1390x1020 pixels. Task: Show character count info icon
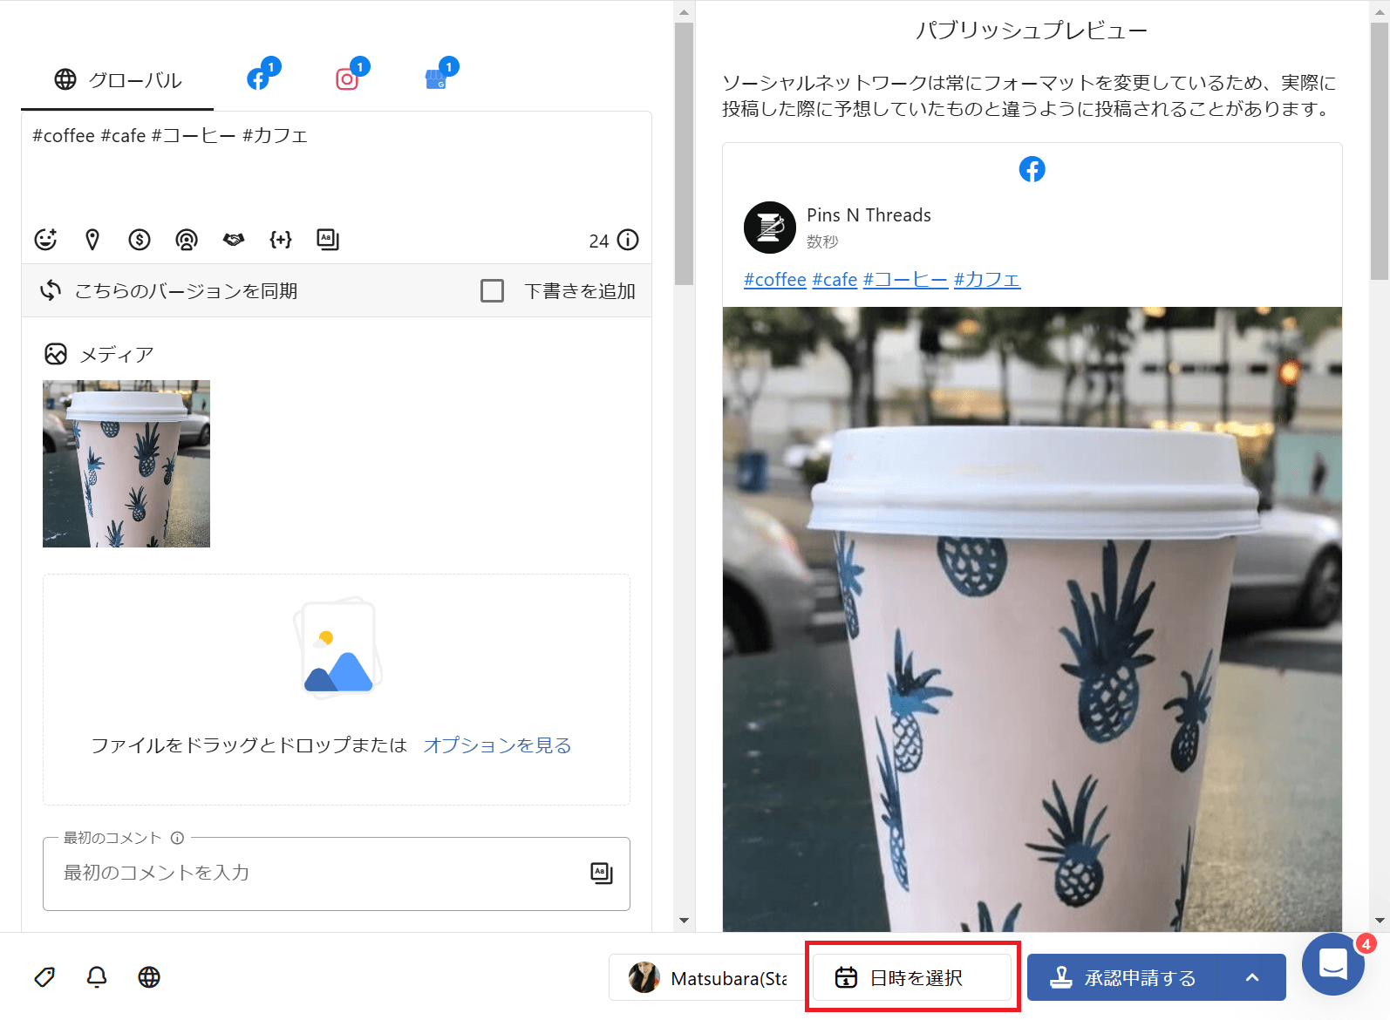(x=628, y=240)
